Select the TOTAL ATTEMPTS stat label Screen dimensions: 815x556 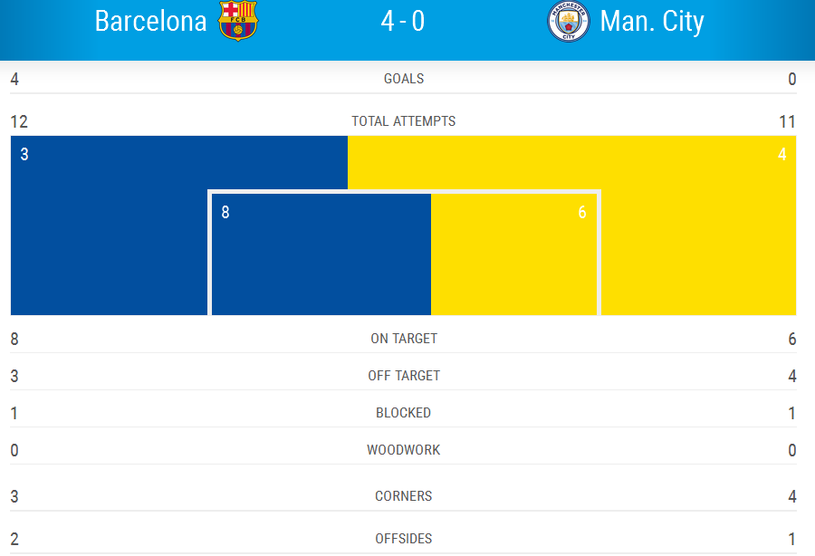[404, 121]
